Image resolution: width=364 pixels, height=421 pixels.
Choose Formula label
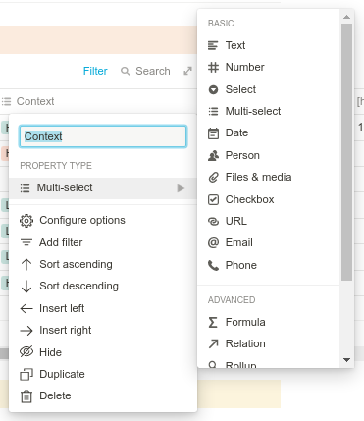(245, 322)
